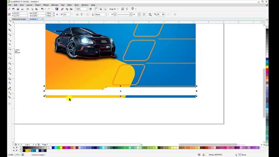Screen dimensions: 279x157
Task: Switch to the Welcome Screen tab
Action: pos(19,19)
